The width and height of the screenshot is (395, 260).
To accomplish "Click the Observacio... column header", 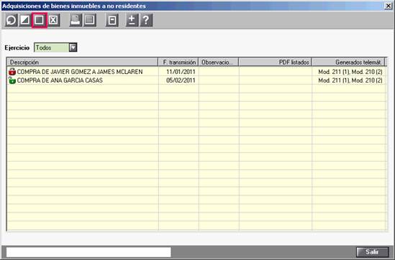I will (219, 62).
